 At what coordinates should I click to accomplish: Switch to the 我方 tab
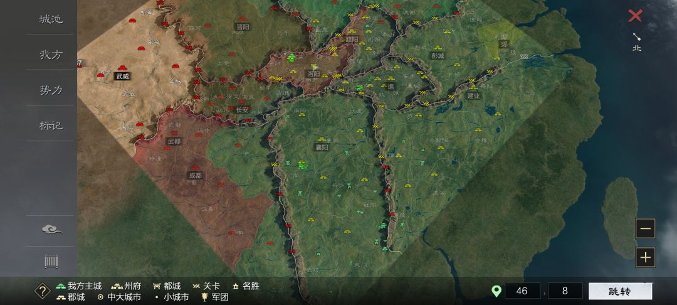pyautogui.click(x=51, y=55)
